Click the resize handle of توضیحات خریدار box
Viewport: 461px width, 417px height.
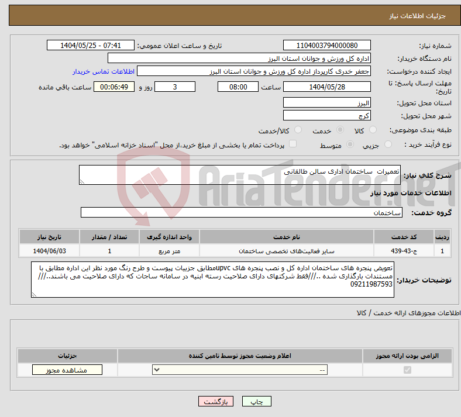(34, 294)
